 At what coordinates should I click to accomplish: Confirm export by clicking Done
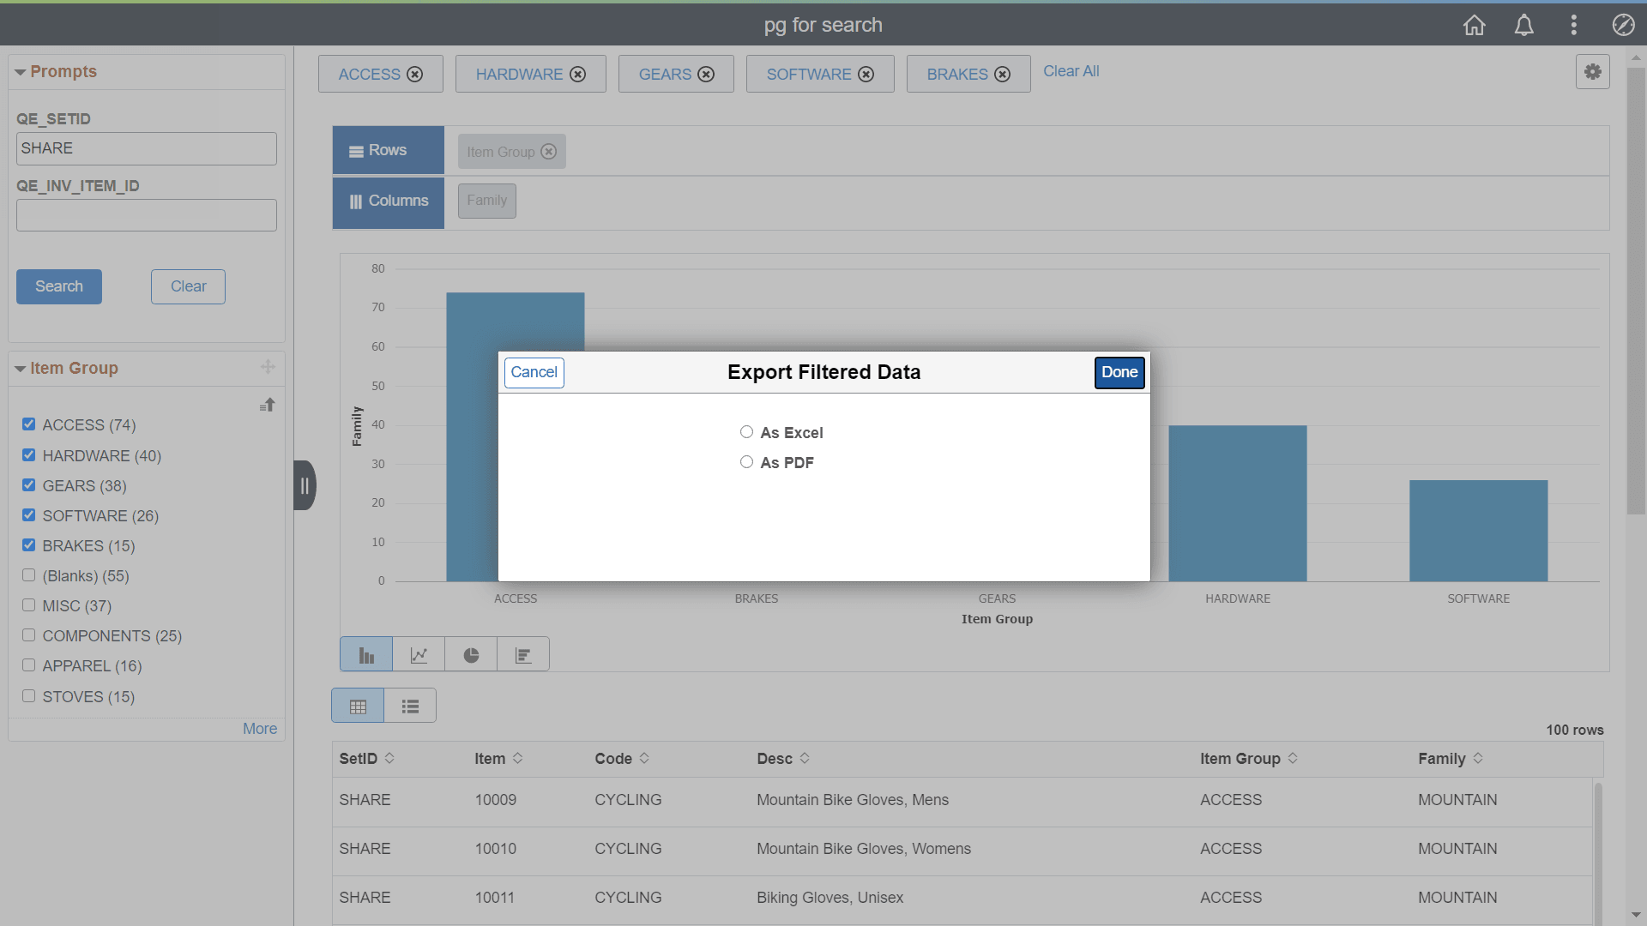click(1119, 372)
